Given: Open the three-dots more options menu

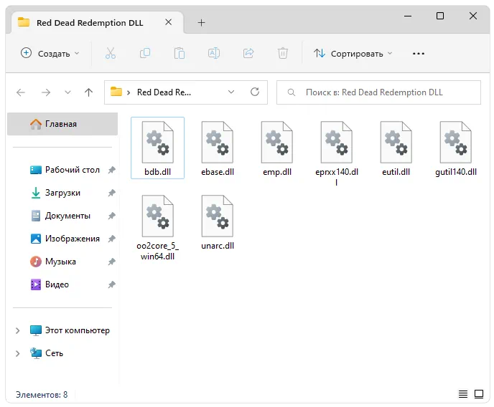Looking at the screenshot, I should (419, 54).
